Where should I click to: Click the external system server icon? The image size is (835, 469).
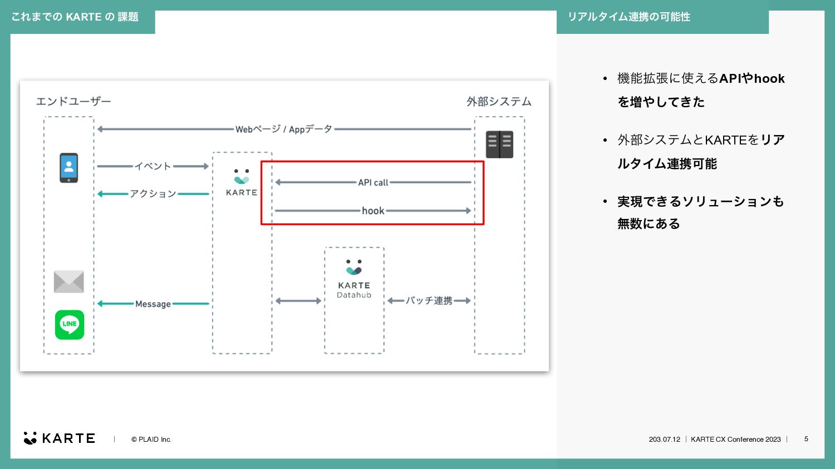click(499, 144)
